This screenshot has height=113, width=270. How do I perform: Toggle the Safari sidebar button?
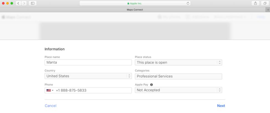pyautogui.click(x=33, y=3)
